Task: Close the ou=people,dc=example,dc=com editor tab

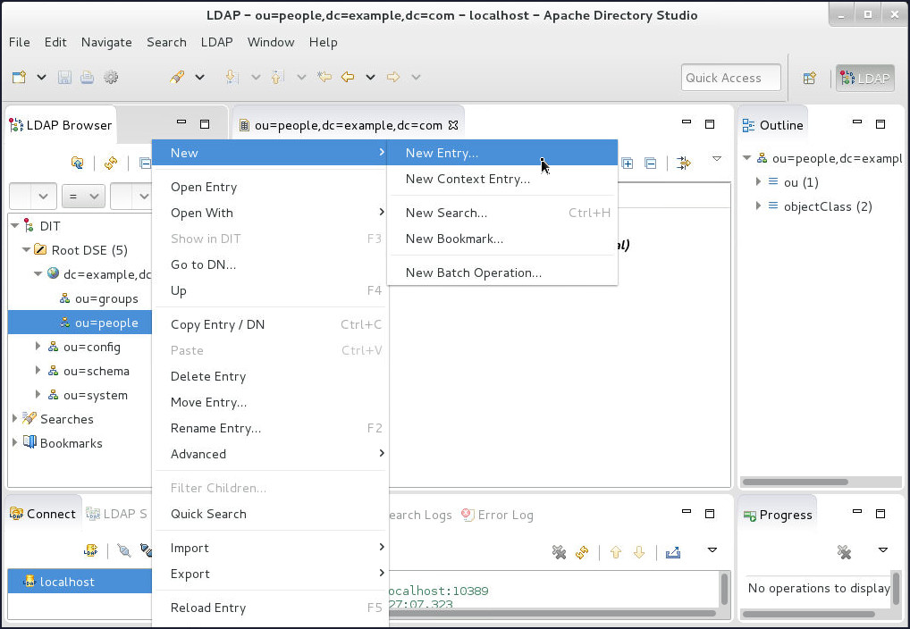Action: (x=453, y=125)
